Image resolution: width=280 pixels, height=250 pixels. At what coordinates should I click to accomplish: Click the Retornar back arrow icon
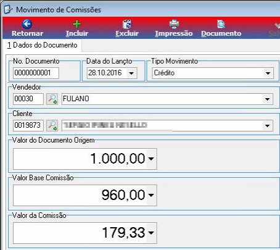pos(27,24)
